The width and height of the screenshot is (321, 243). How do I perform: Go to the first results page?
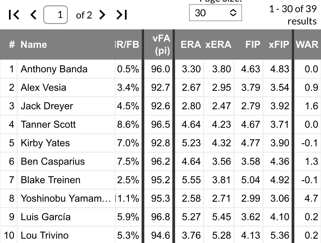[x=14, y=15]
